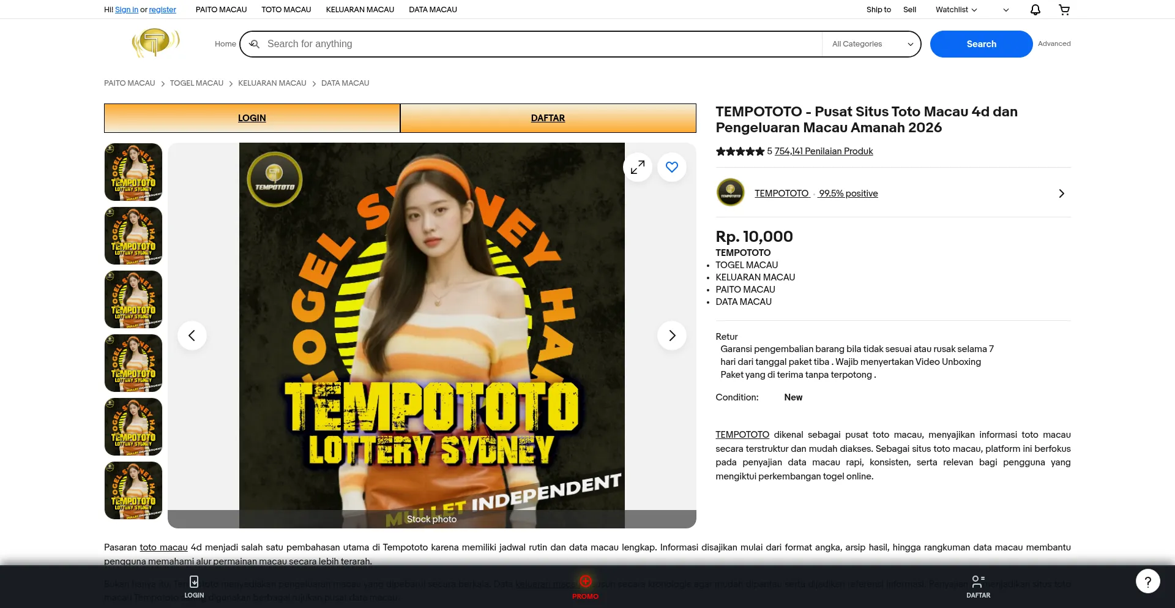The width and height of the screenshot is (1175, 608).
Task: Open the shopping cart icon
Action: 1064,10
